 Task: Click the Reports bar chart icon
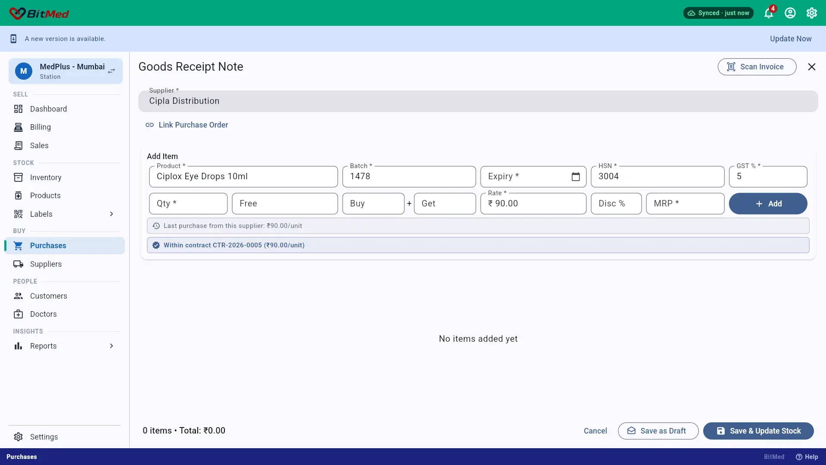click(18, 346)
